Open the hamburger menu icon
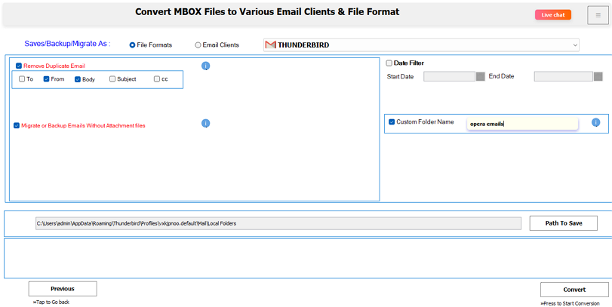 [x=598, y=15]
